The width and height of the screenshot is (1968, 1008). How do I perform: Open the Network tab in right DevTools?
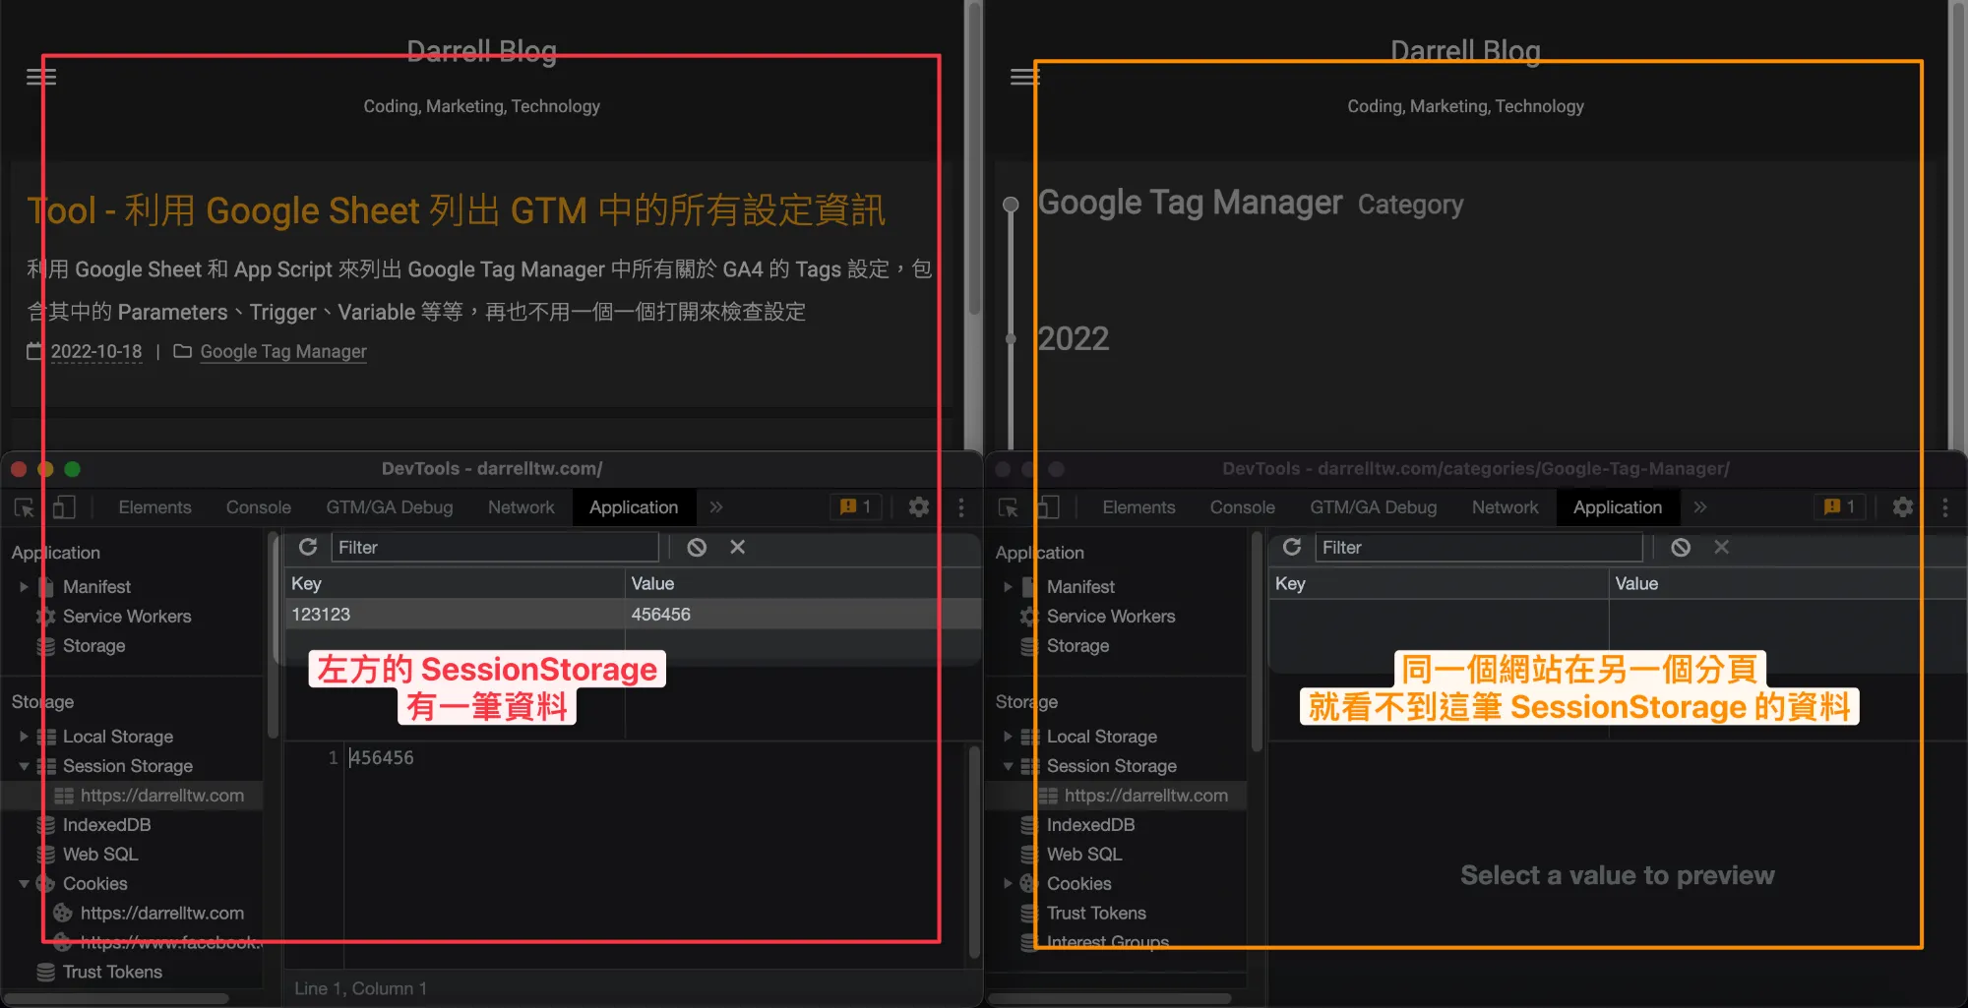(x=1505, y=507)
